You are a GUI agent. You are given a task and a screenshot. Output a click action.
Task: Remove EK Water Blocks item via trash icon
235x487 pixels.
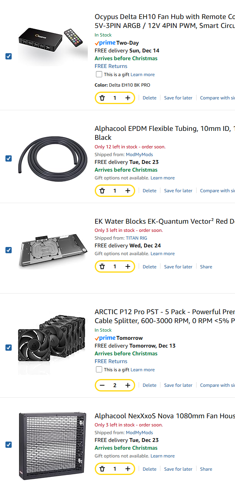102,267
